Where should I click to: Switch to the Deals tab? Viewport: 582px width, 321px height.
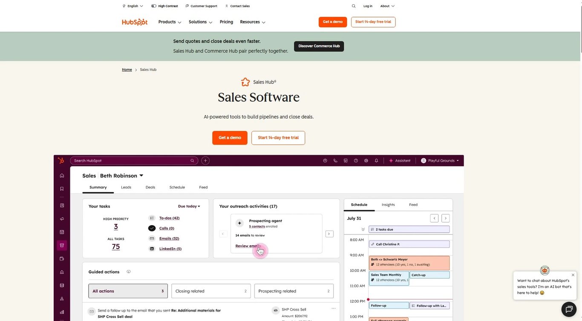[150, 187]
